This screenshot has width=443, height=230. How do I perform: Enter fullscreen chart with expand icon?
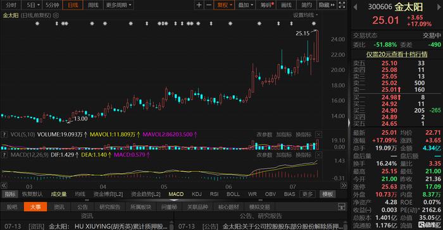click(342, 5)
